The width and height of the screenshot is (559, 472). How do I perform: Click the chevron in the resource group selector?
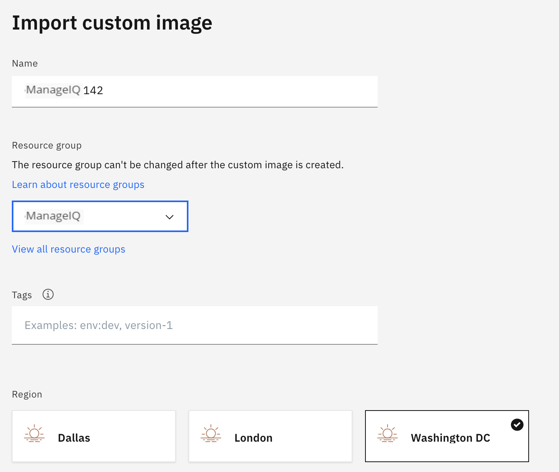pos(170,217)
